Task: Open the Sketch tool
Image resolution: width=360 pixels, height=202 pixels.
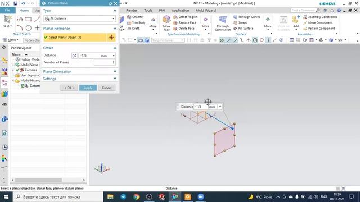Action: 7,22
